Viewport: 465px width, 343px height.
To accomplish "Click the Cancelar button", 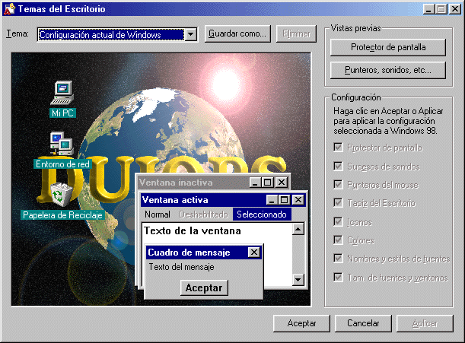I will coord(363,323).
